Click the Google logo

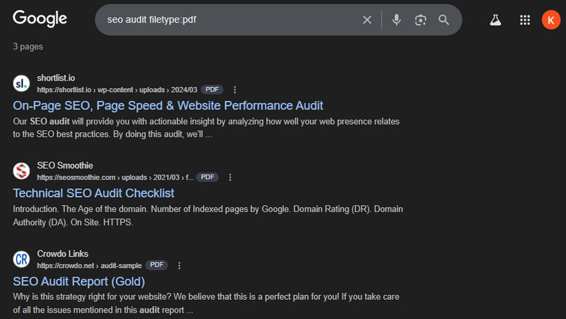[40, 19]
